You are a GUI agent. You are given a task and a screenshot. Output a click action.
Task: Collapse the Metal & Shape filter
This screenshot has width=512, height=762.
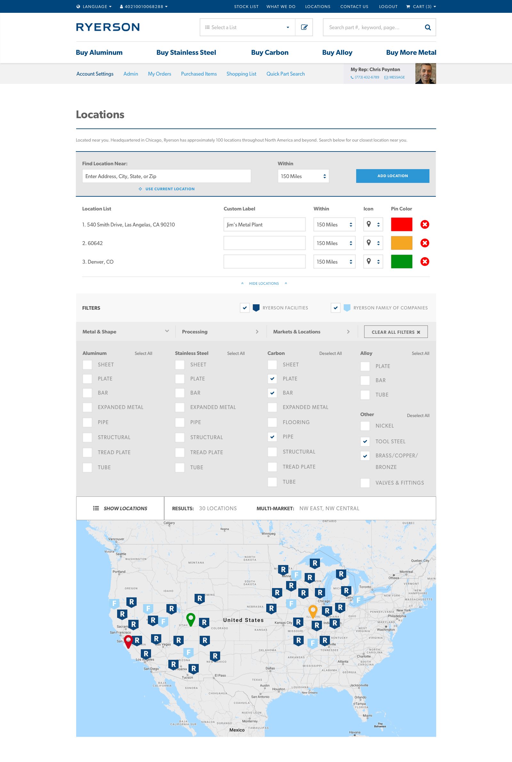(126, 332)
